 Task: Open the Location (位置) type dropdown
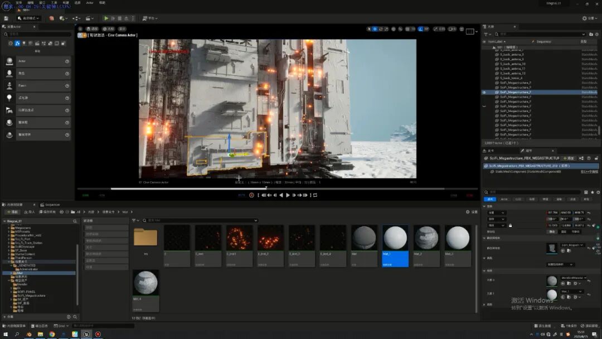497,212
